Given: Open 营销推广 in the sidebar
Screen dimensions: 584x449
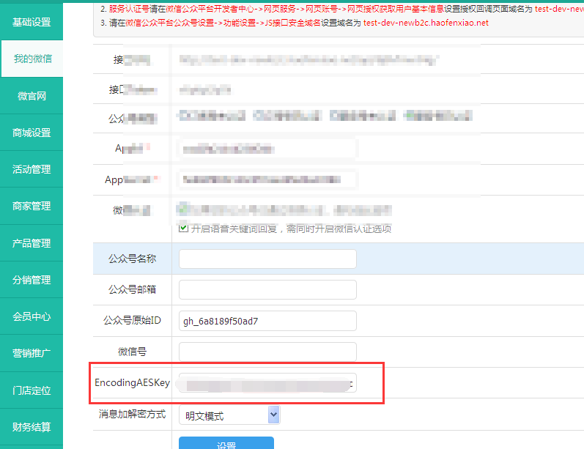Looking at the screenshot, I should coord(32,353).
